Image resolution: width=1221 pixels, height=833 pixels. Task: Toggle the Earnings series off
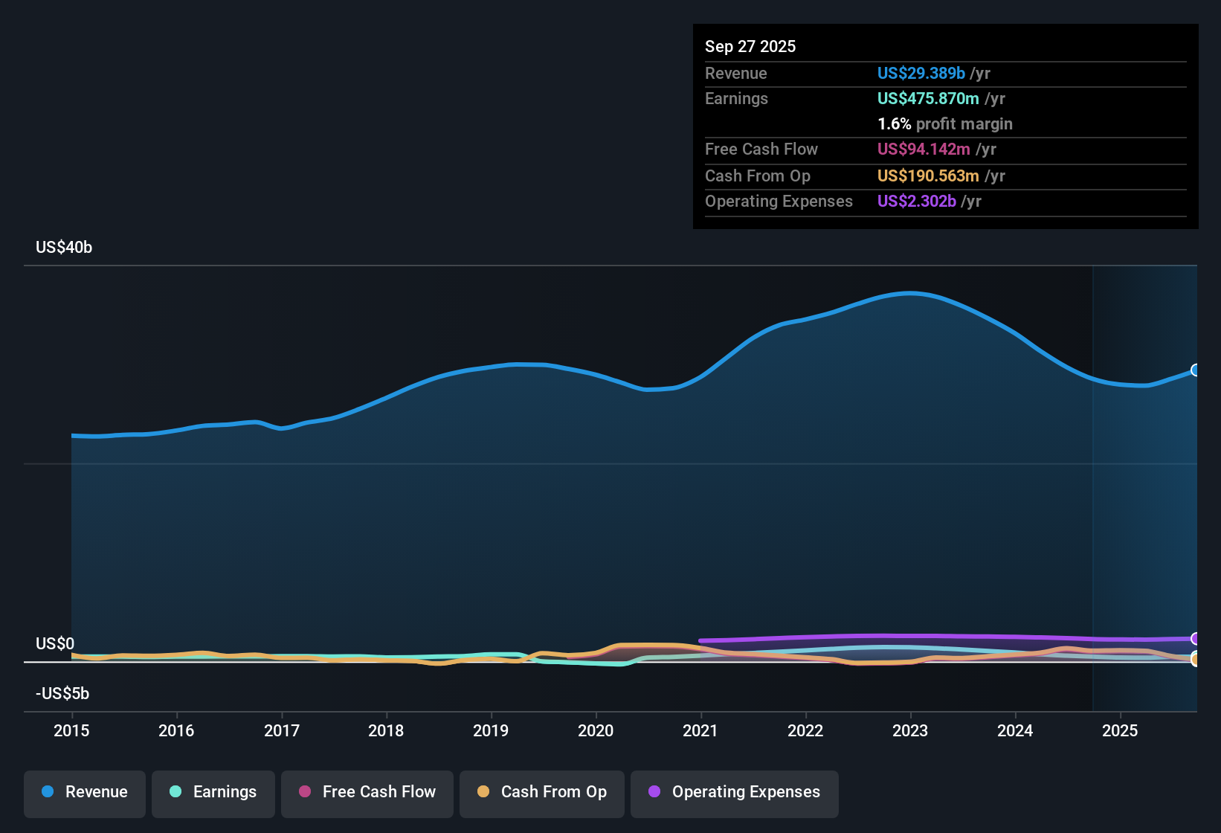213,792
